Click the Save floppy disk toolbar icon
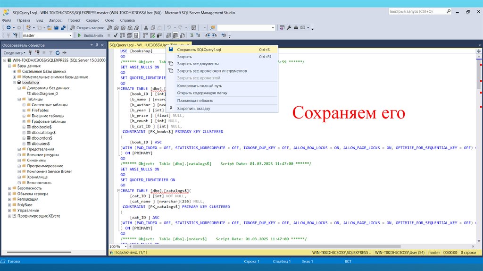This screenshot has height=271, width=483. (56, 28)
